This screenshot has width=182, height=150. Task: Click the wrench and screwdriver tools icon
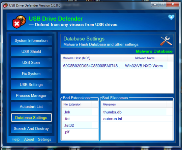coord(166,41)
